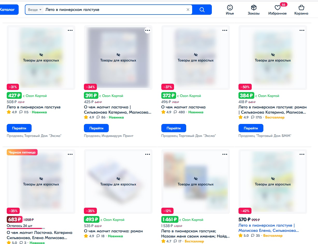
Task: Open the Каталог menu button
Action: (8, 10)
